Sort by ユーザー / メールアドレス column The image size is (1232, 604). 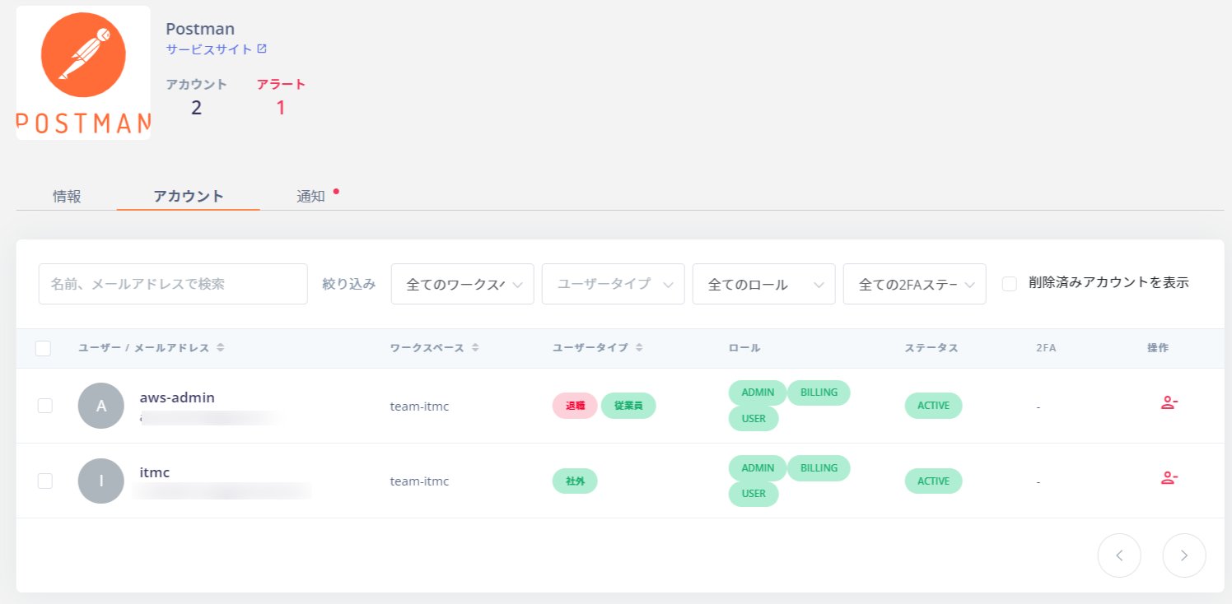(152, 348)
